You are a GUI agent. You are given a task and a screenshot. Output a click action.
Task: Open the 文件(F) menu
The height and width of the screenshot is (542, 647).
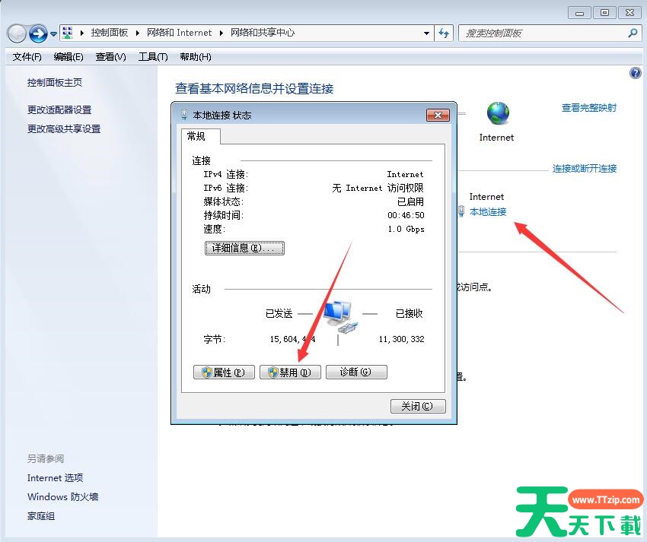click(27, 57)
